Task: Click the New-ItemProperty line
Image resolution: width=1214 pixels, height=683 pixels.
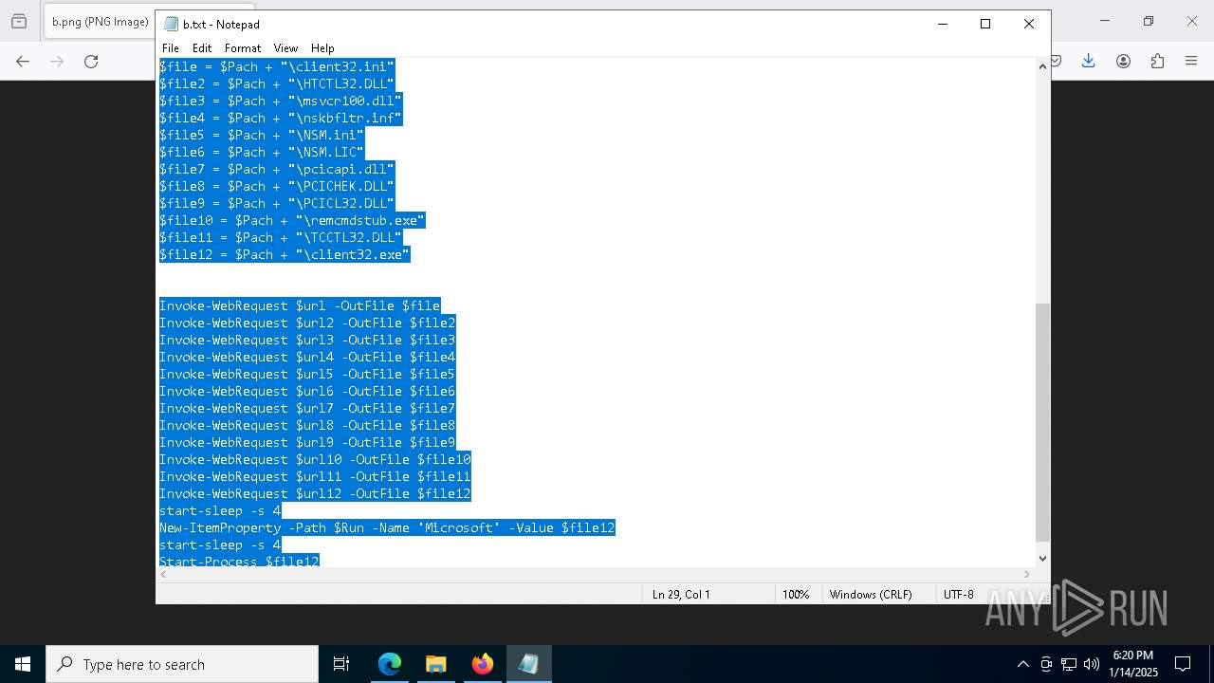Action: (387, 527)
